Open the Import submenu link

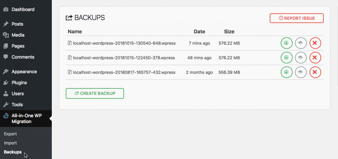point(10,143)
